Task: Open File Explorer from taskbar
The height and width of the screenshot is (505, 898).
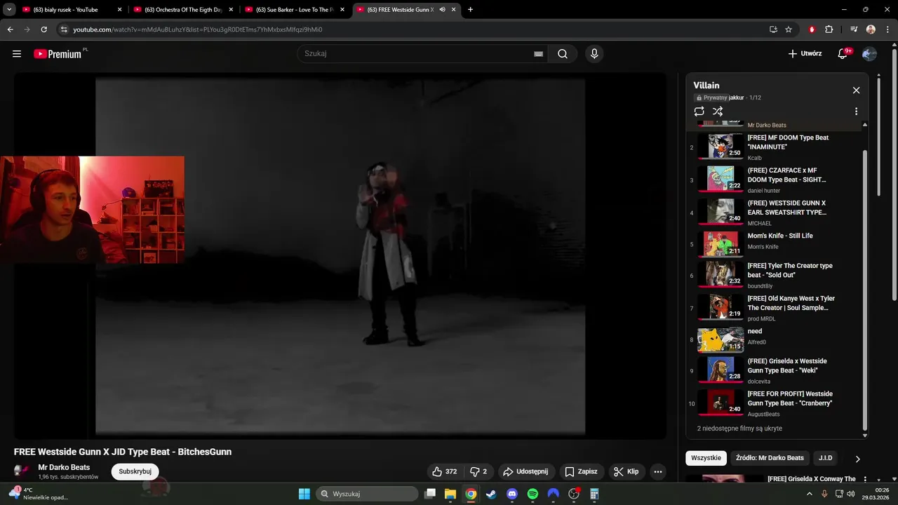Action: pos(450,494)
